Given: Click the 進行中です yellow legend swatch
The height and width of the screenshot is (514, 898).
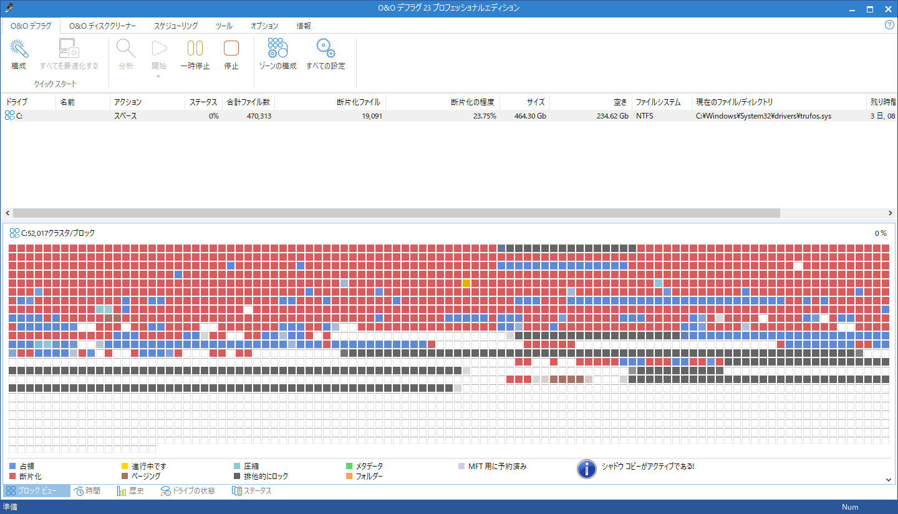Looking at the screenshot, I should coord(125,466).
